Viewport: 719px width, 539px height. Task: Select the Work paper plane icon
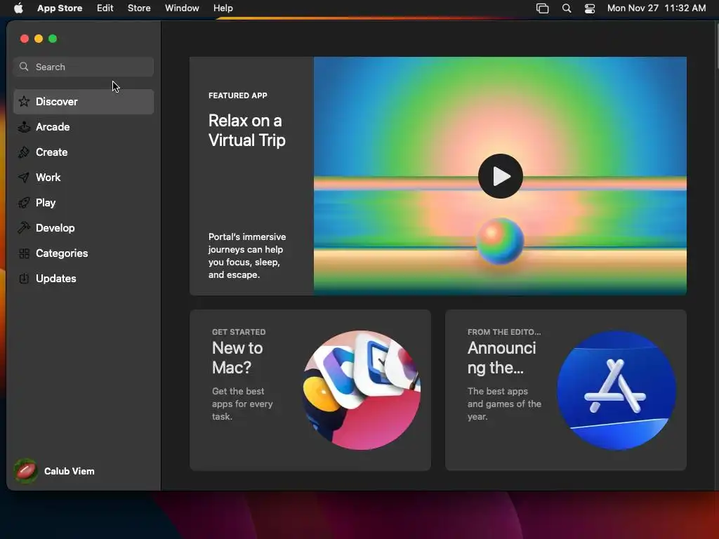coord(24,178)
